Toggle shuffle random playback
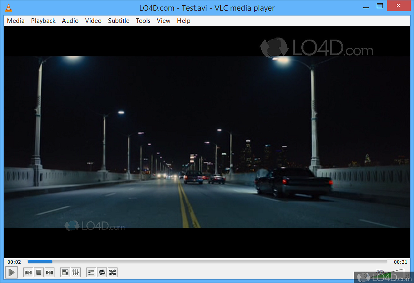Viewport: 414px width, 283px height. click(113, 272)
